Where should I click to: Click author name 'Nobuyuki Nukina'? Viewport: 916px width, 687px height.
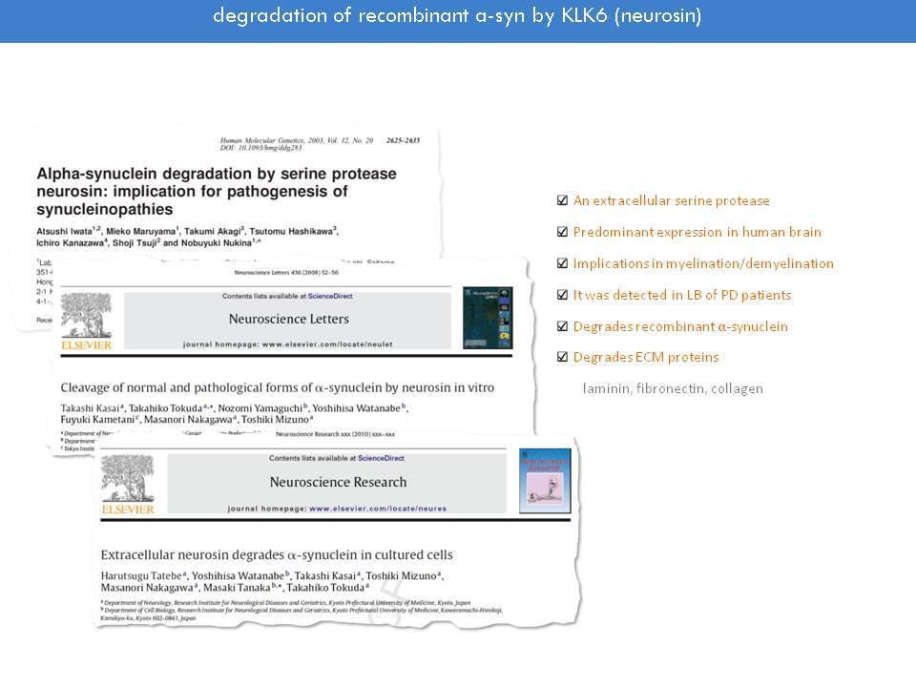(x=217, y=243)
